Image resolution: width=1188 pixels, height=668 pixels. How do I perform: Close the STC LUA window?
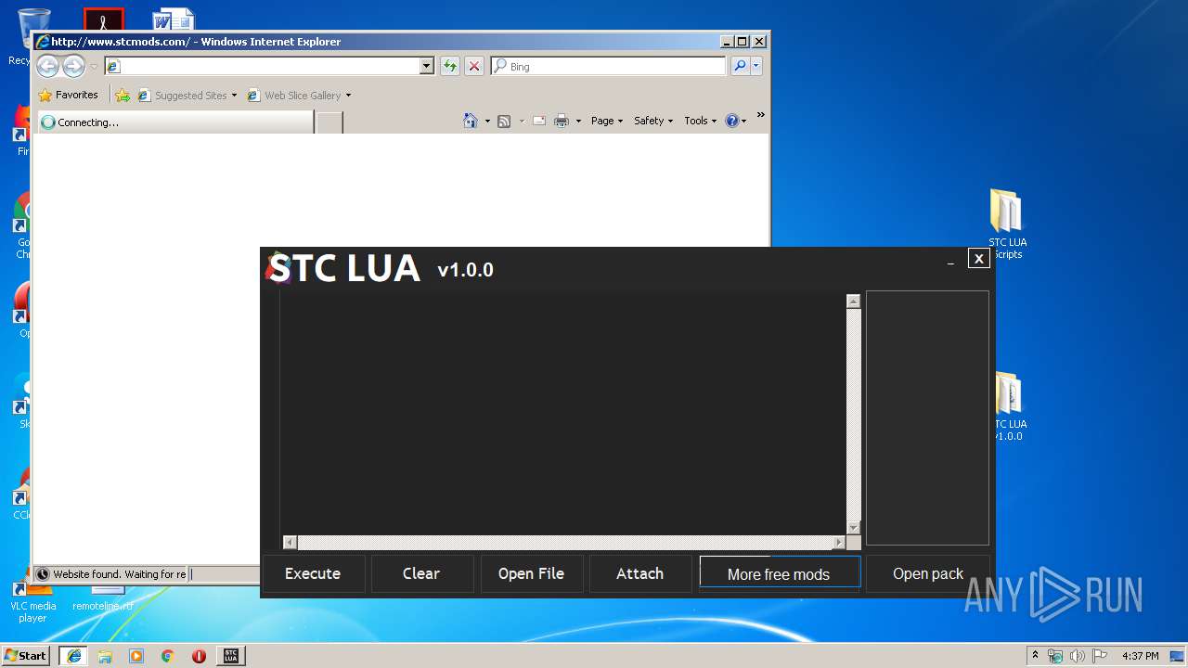pos(978,259)
